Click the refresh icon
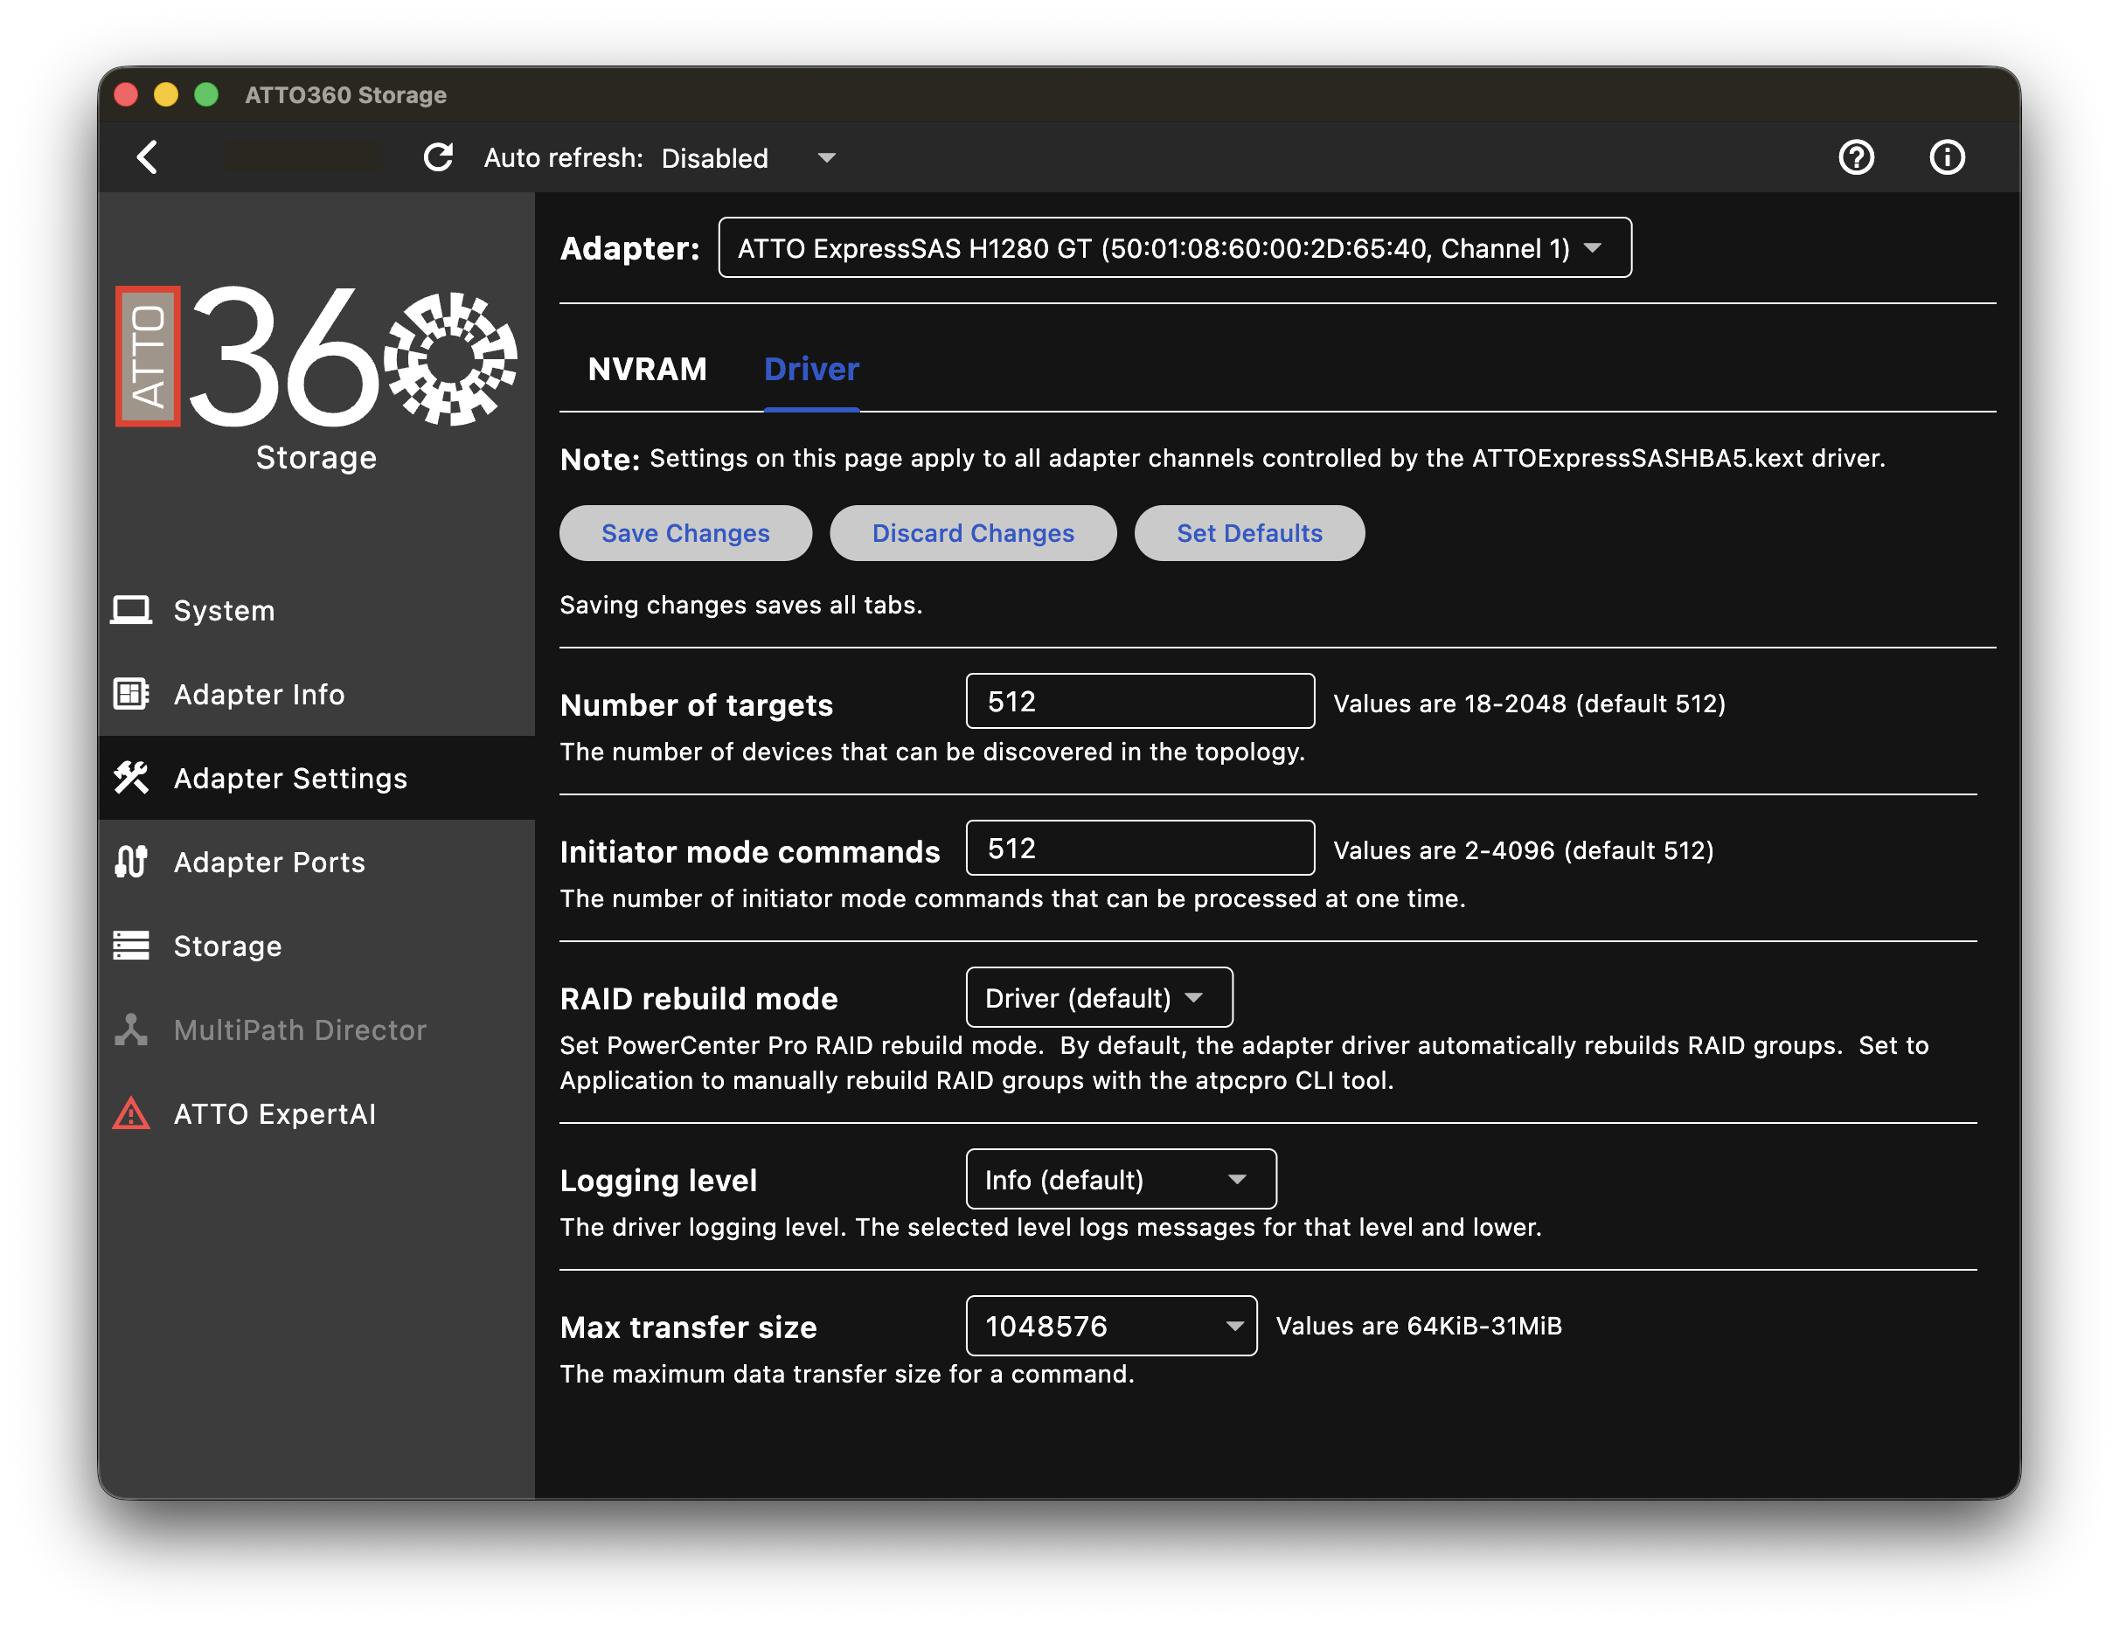This screenshot has height=1629, width=2119. point(438,157)
